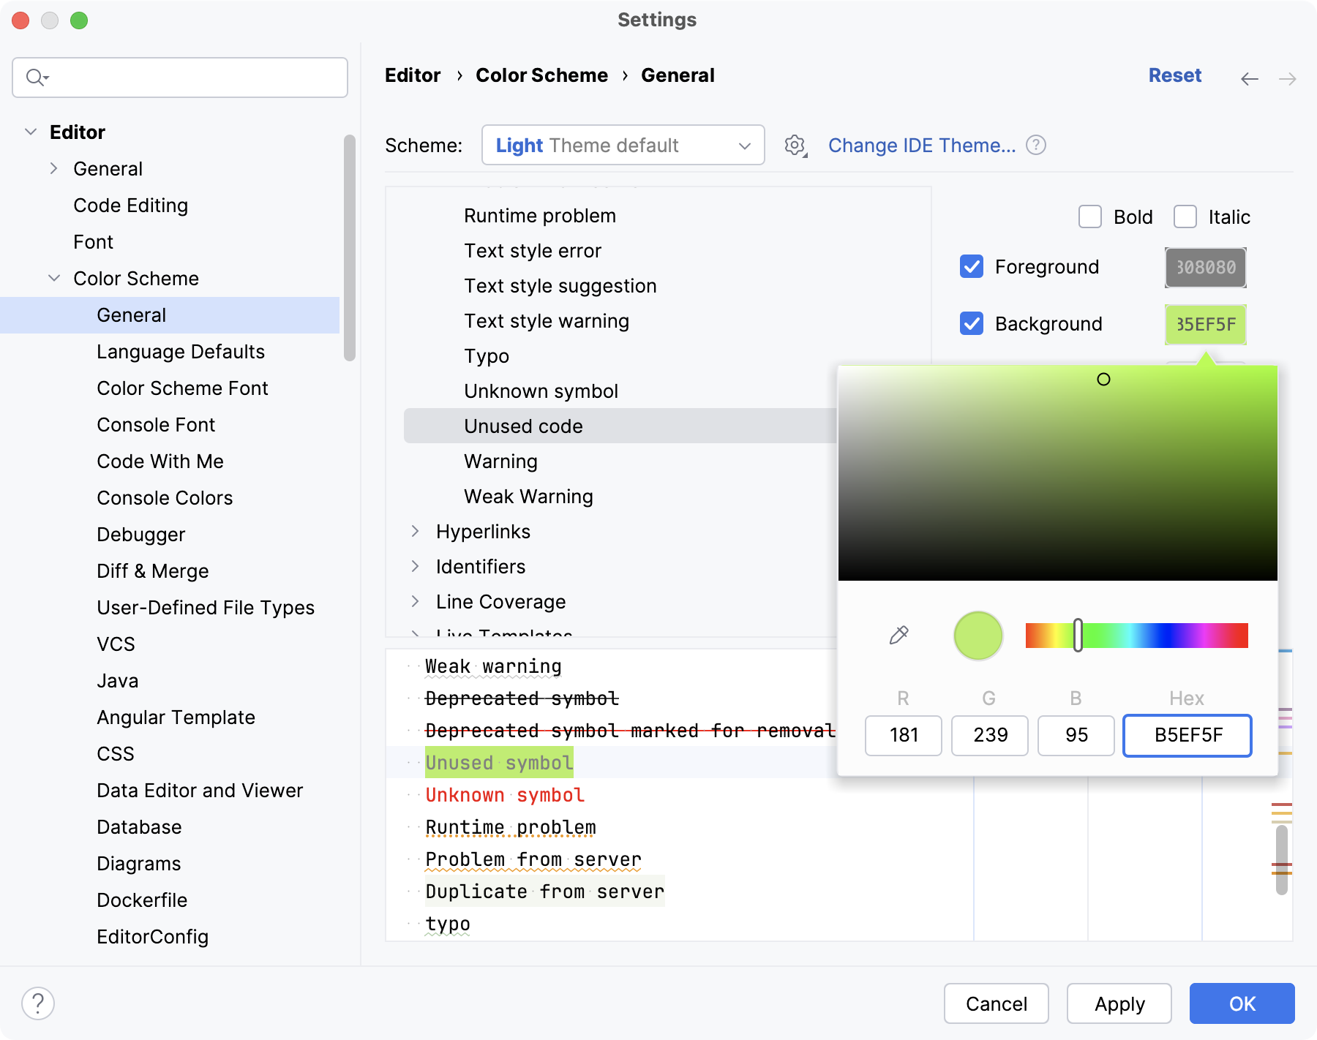1317x1040 pixels.
Task: Select the eyedropper color picker tool
Action: coord(899,635)
